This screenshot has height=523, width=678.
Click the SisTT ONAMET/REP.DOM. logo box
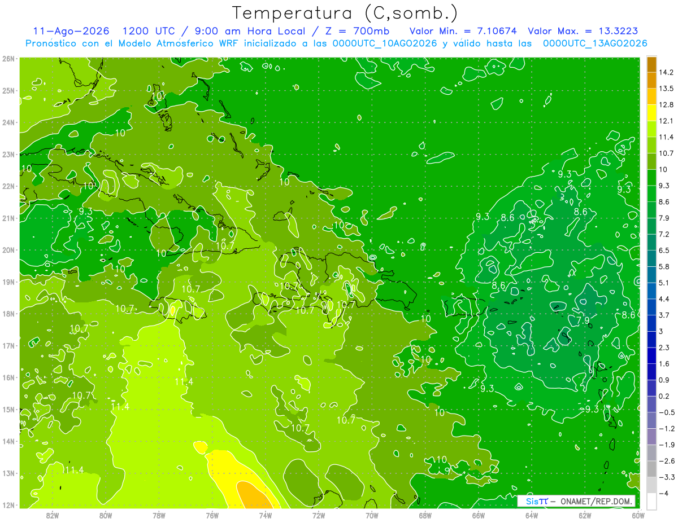click(576, 501)
